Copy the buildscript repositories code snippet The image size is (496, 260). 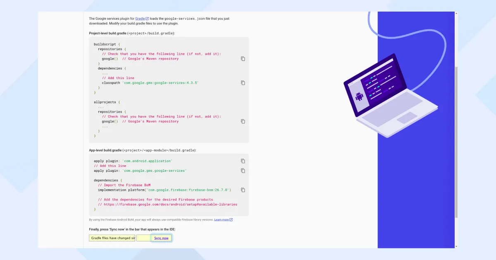(243, 58)
